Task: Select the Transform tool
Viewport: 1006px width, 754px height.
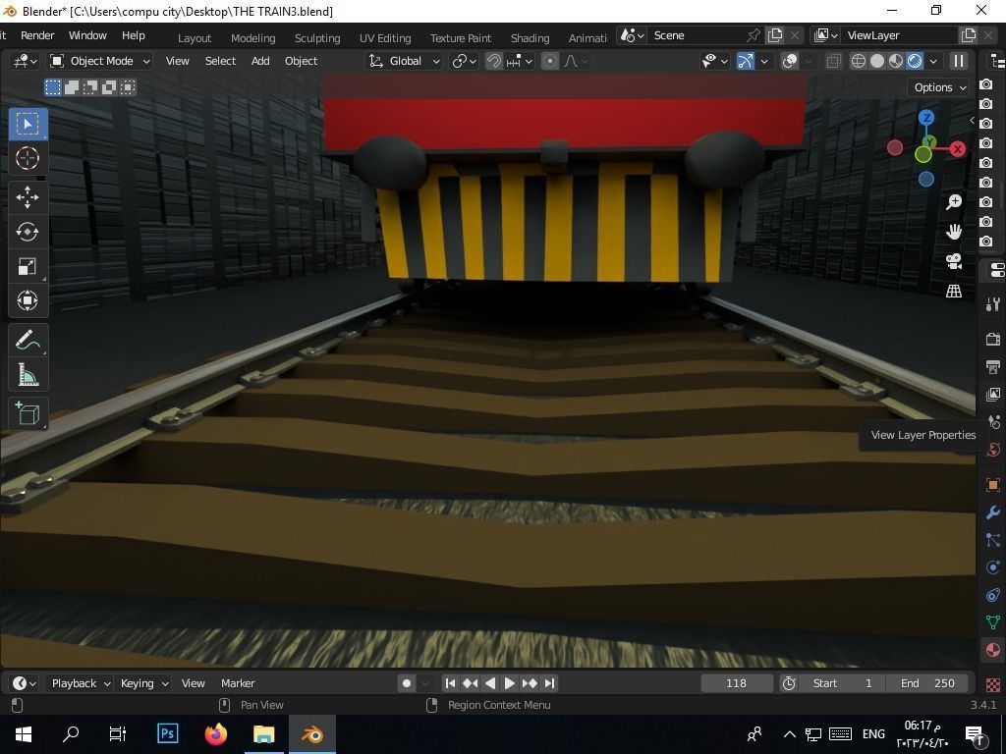Action: (27, 300)
